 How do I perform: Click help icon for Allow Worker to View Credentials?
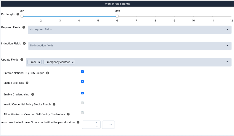[68, 114]
